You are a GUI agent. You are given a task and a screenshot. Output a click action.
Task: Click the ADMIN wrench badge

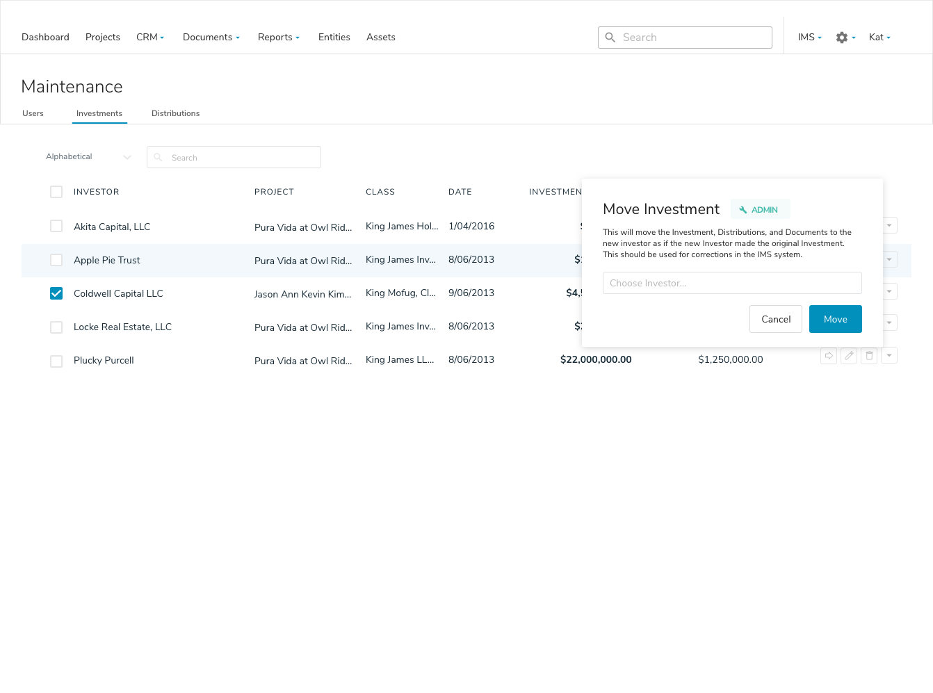(x=760, y=209)
